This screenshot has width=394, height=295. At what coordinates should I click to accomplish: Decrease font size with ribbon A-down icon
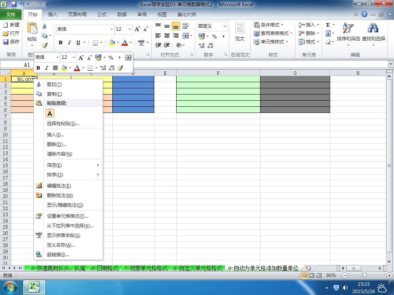(145, 29)
